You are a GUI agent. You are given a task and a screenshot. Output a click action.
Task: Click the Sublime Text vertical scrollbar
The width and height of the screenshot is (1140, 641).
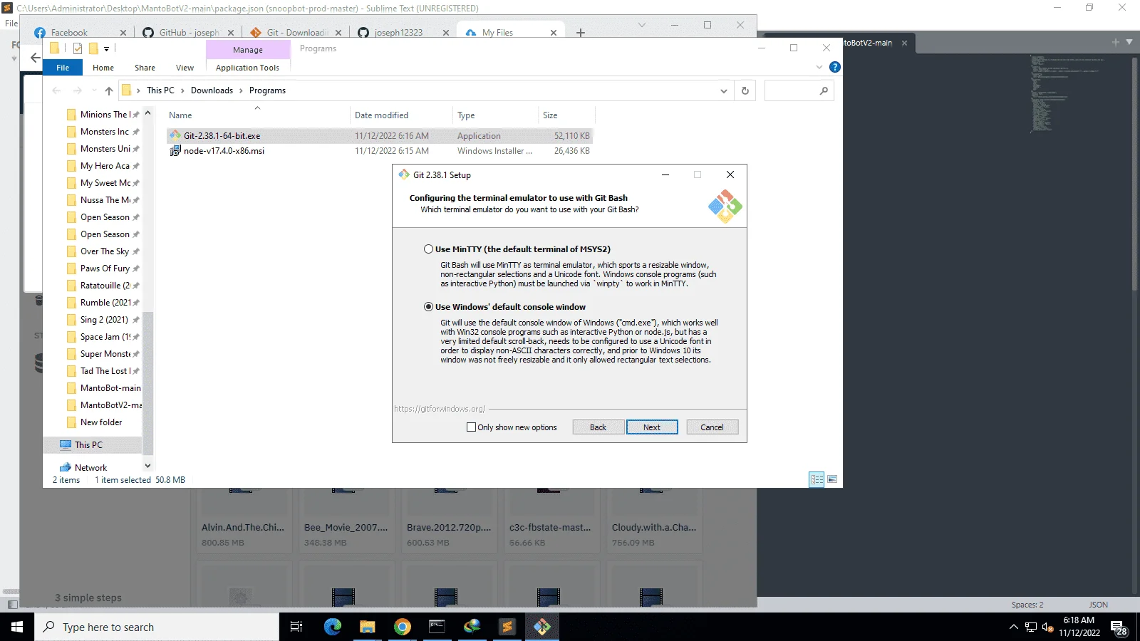tap(1135, 173)
